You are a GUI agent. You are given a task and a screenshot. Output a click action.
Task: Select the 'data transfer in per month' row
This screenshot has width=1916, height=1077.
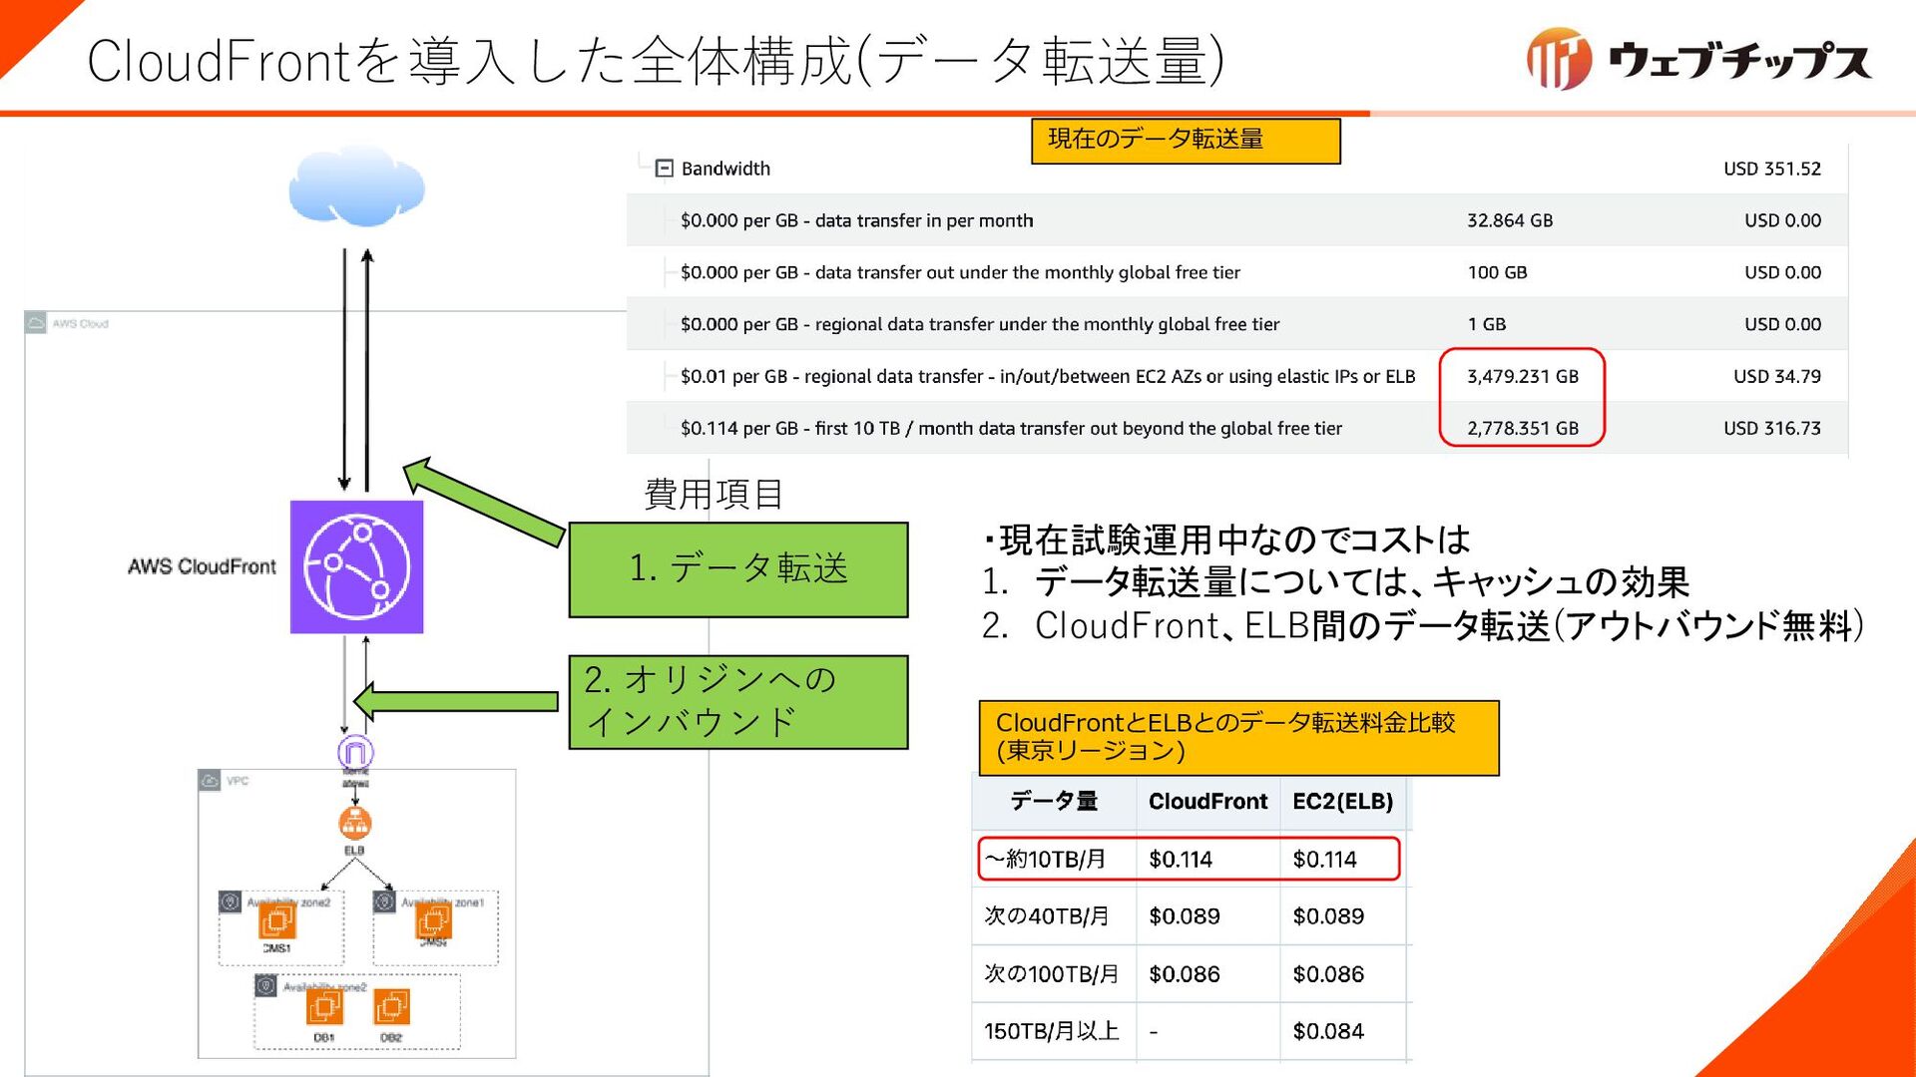coord(1236,220)
